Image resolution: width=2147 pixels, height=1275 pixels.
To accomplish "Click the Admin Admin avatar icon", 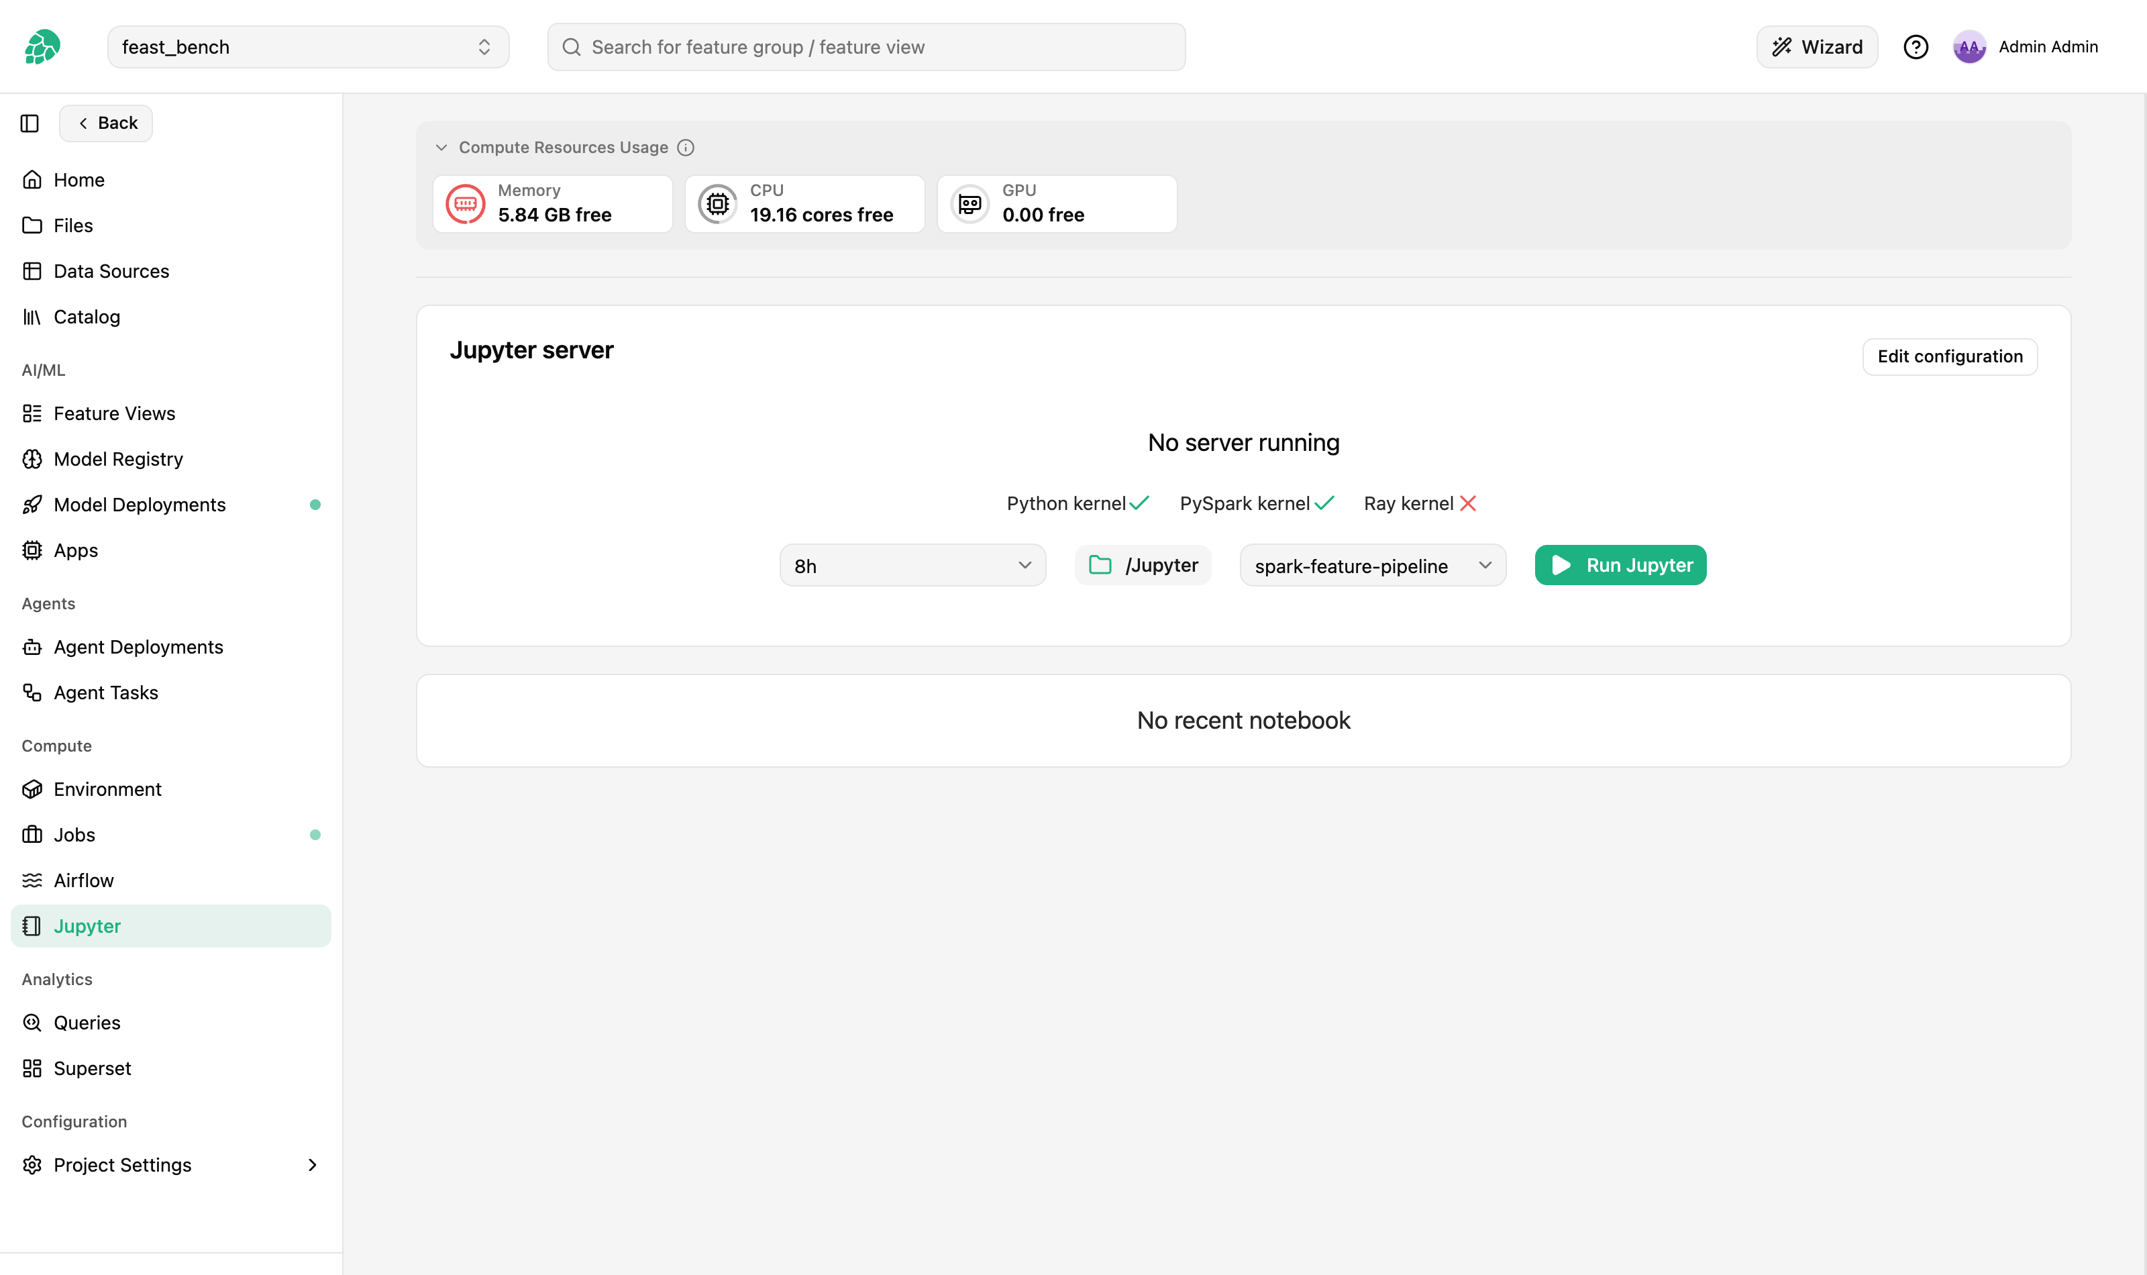I will click(1969, 46).
